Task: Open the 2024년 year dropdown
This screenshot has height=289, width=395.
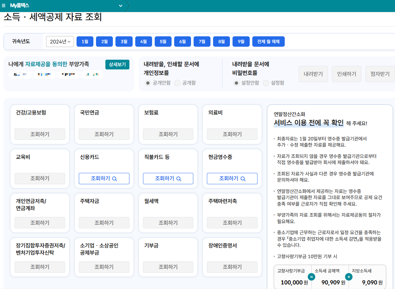Action: click(x=60, y=42)
